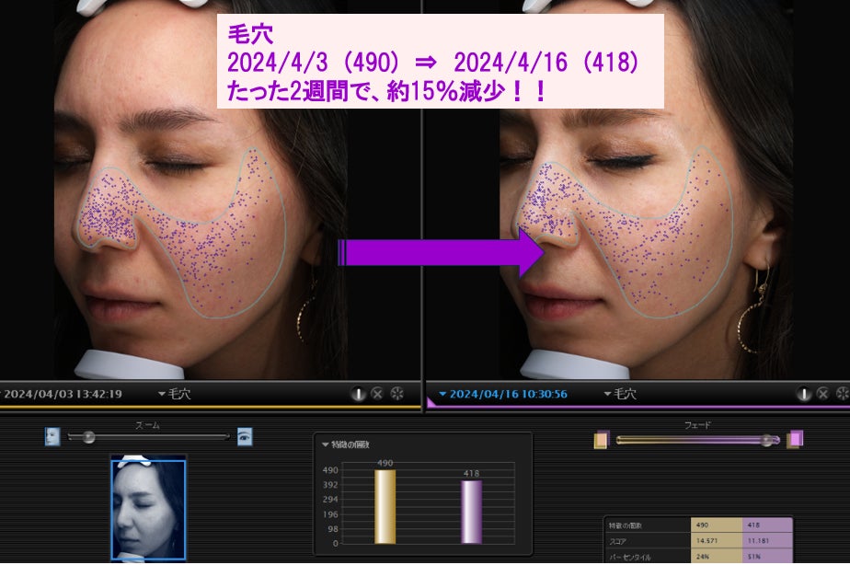Click the left panel snowflake-style icon
Viewport: 850px width, 565px height.
point(397,394)
